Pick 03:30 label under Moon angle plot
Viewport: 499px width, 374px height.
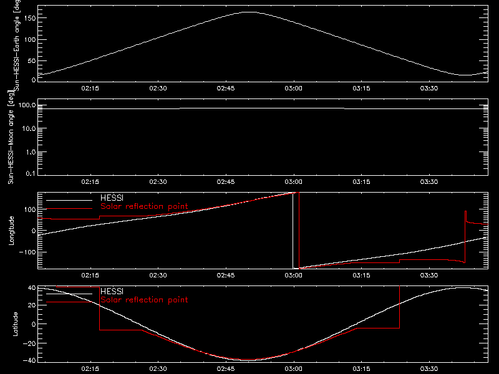pyautogui.click(x=429, y=181)
